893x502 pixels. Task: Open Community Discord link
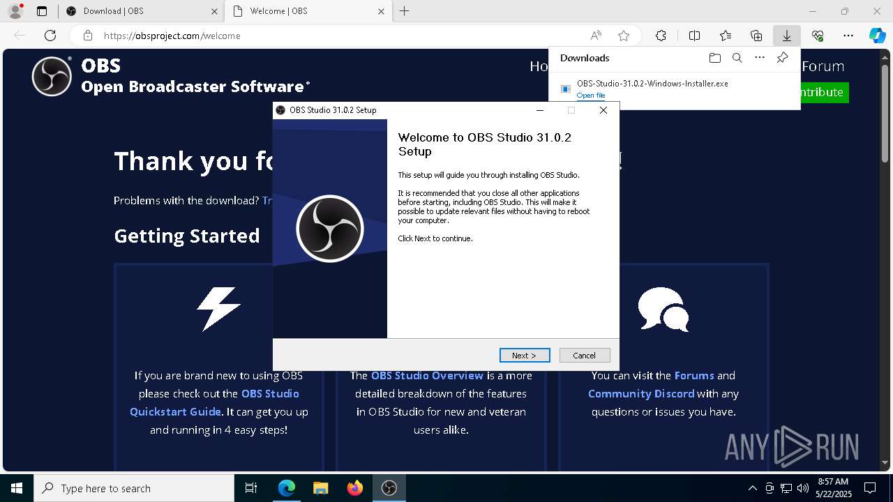(x=641, y=393)
